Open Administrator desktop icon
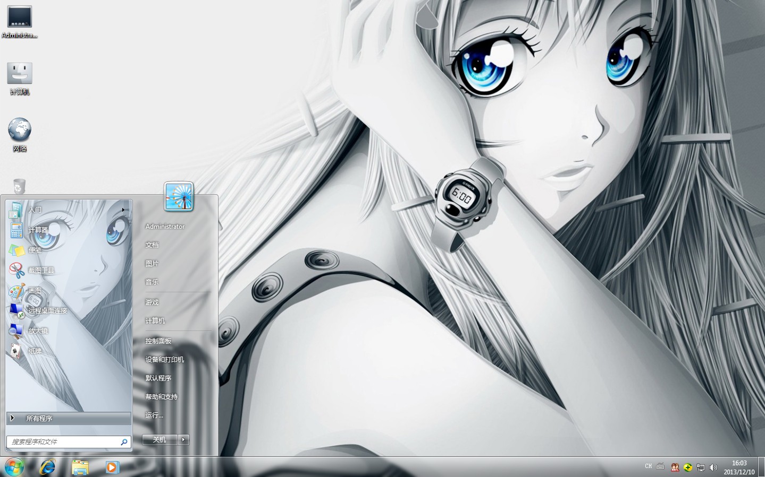 point(20,22)
